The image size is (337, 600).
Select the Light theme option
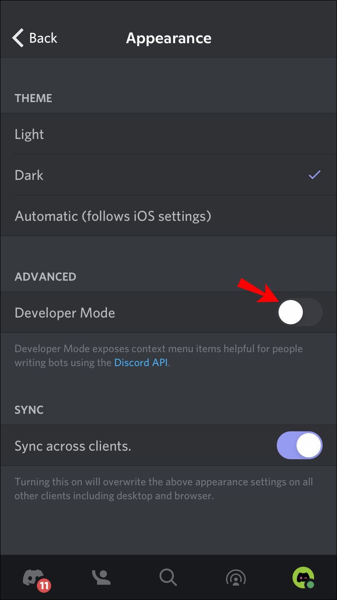(x=30, y=134)
